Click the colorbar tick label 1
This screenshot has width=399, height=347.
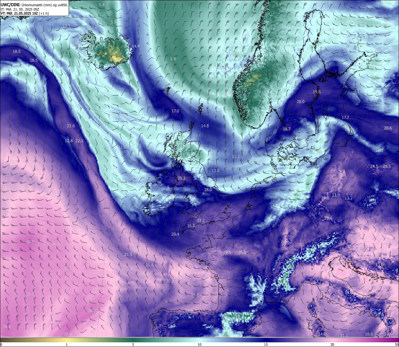[x=67, y=345]
